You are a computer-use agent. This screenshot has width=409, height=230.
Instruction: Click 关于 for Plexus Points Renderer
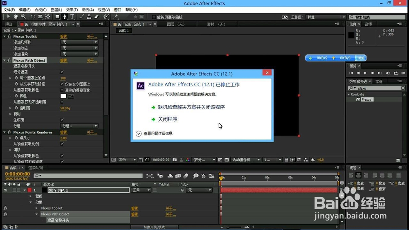[x=92, y=133]
